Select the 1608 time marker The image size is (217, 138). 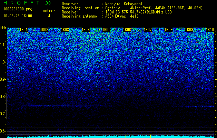[x=168, y=30]
